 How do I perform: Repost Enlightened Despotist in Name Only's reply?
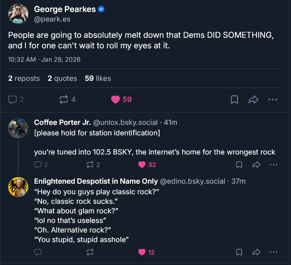pyautogui.click(x=89, y=252)
